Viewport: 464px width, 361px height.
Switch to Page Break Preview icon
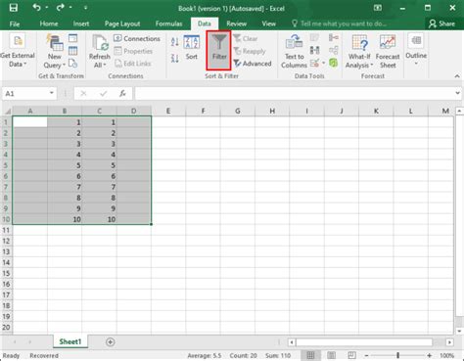(351, 355)
